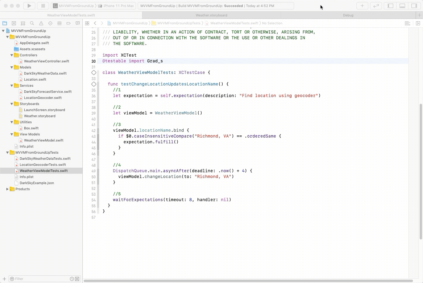Open the Find navigator
Viewport: 423px width, 283px height.
32,23
